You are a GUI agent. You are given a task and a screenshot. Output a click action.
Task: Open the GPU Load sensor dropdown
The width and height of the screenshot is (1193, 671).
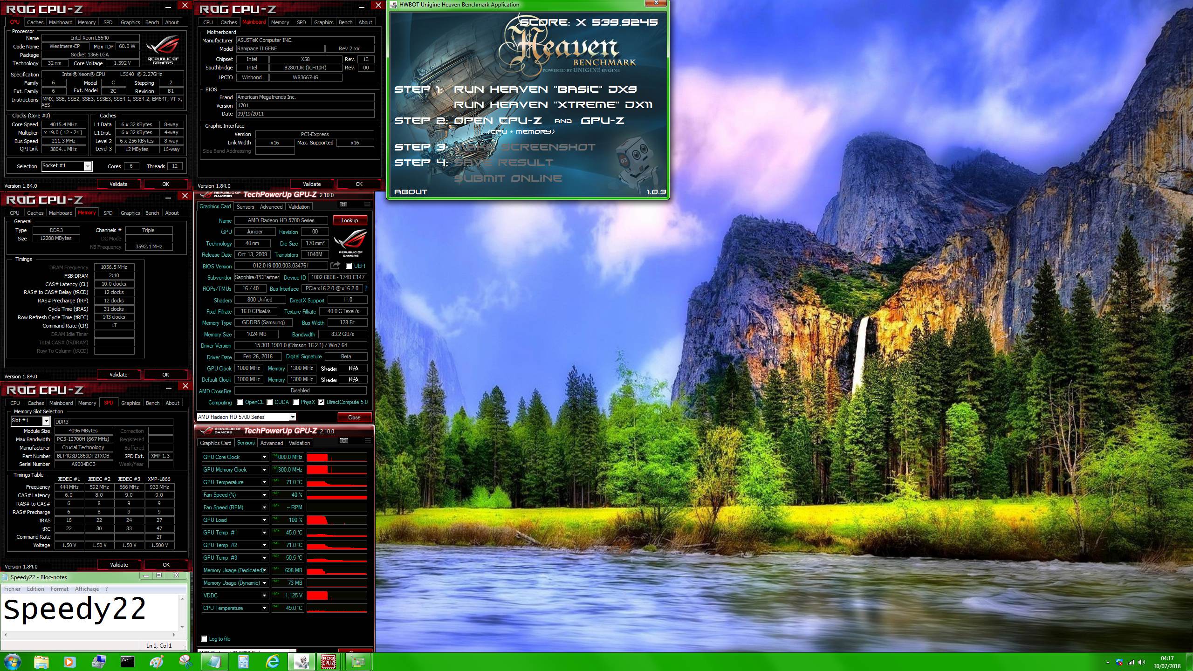click(x=235, y=520)
